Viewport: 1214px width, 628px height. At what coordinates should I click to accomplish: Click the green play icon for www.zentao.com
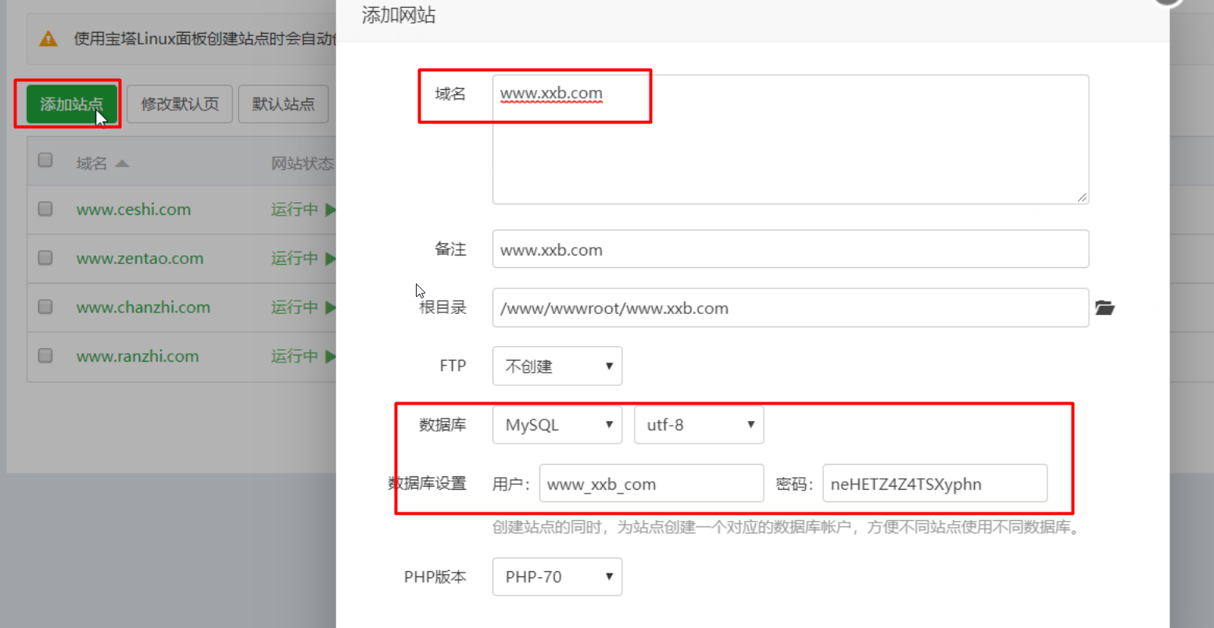click(x=330, y=259)
